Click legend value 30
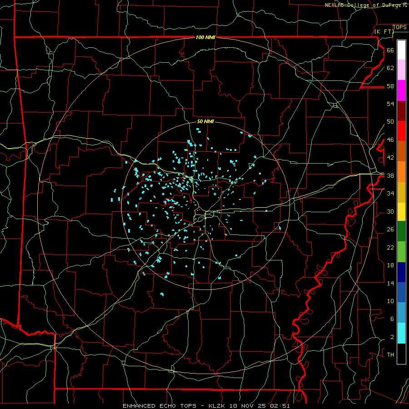 [x=390, y=211]
